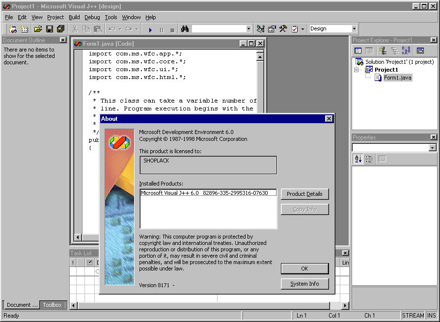Click the Undo arrow icon
The width and height of the screenshot is (440, 322).
click(112, 29)
